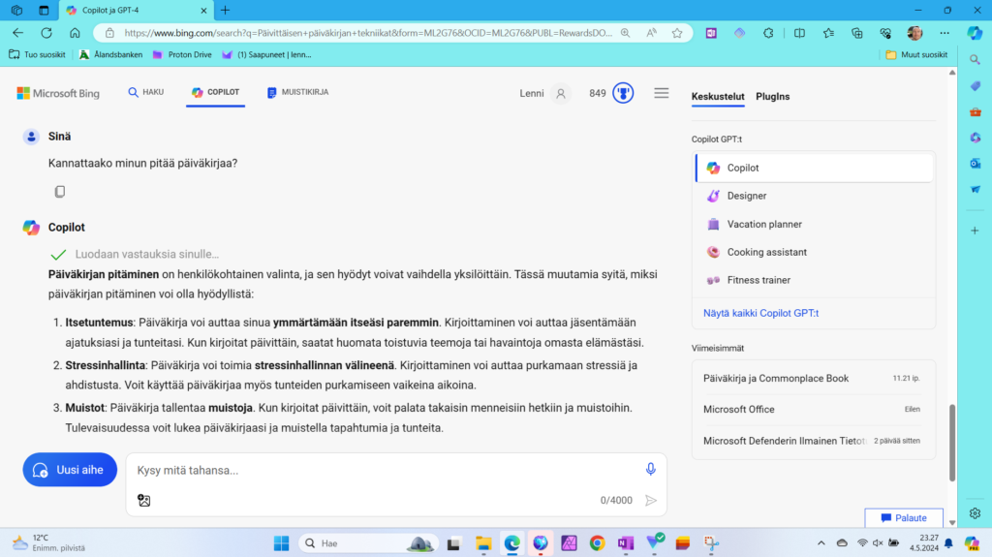Open the Microsoft Office recent chat

[x=814, y=410]
